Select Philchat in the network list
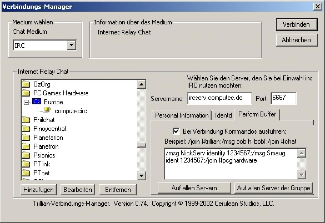 tap(44, 120)
